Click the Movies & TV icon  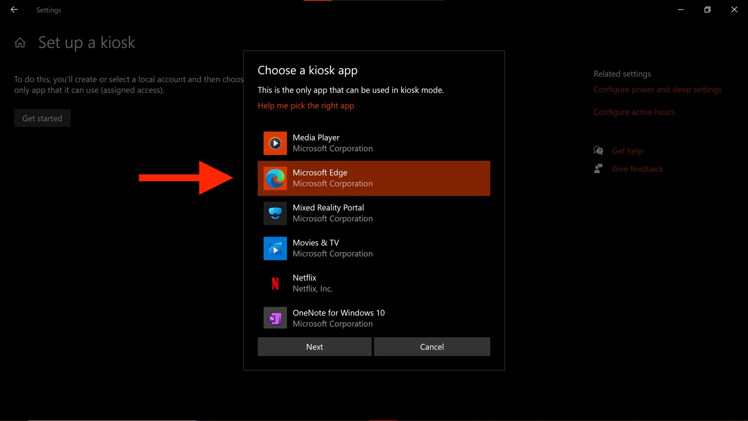(x=275, y=249)
